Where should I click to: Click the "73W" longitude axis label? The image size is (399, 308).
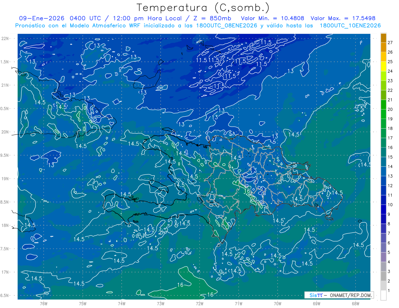[161, 304]
